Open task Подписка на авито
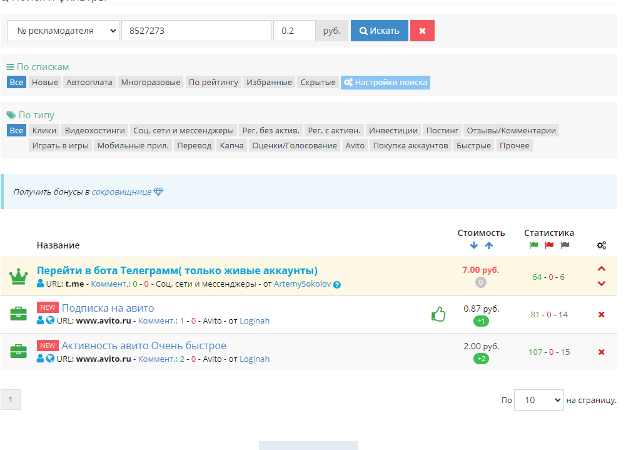This screenshot has height=450, width=626. click(108, 308)
